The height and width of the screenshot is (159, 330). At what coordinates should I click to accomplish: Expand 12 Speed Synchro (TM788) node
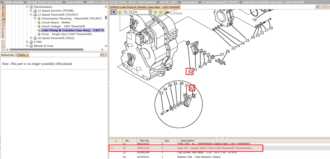point(31,11)
